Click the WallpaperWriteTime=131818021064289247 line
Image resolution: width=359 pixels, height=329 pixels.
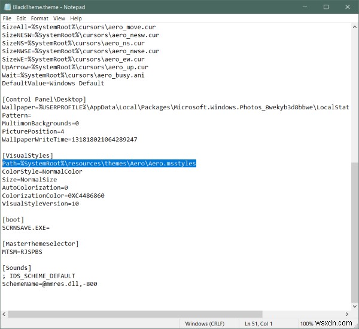[x=70, y=139]
